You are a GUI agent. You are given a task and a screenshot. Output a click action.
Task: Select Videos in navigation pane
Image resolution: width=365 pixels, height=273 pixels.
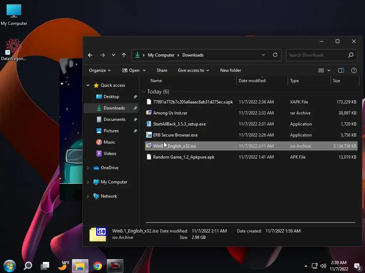click(x=106, y=154)
